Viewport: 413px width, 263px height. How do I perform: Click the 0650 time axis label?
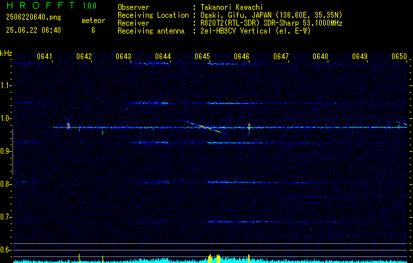click(x=399, y=56)
